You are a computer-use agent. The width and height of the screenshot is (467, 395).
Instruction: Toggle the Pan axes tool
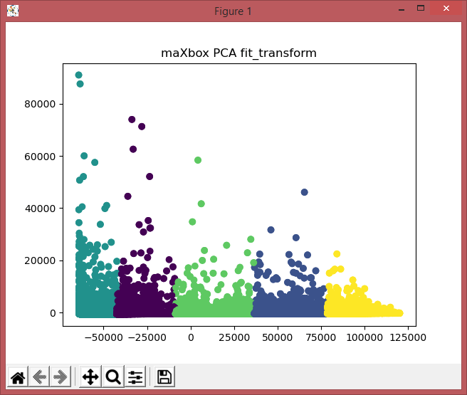click(x=90, y=377)
